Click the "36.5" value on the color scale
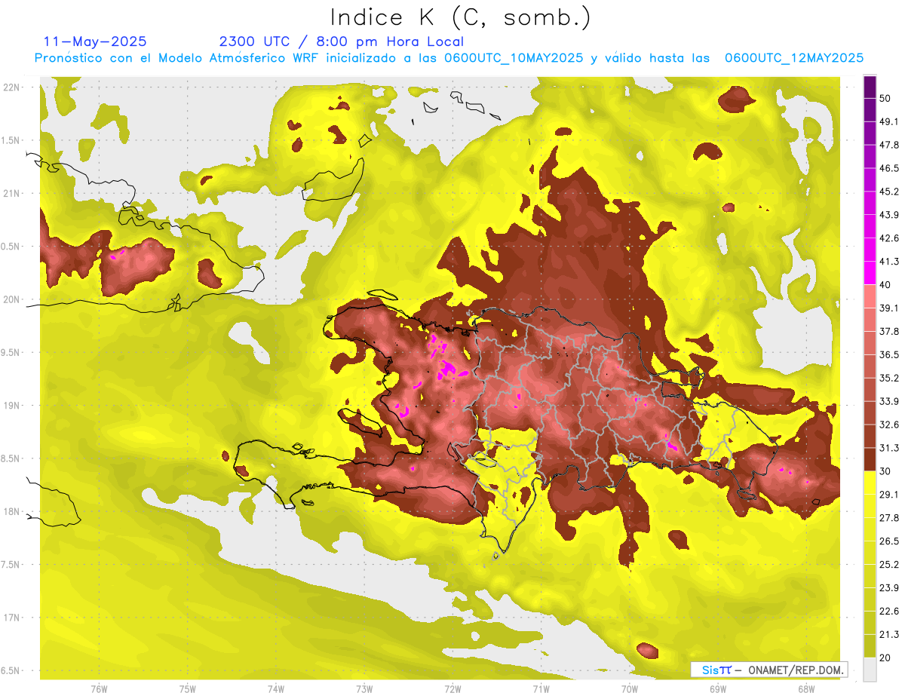 point(889,354)
